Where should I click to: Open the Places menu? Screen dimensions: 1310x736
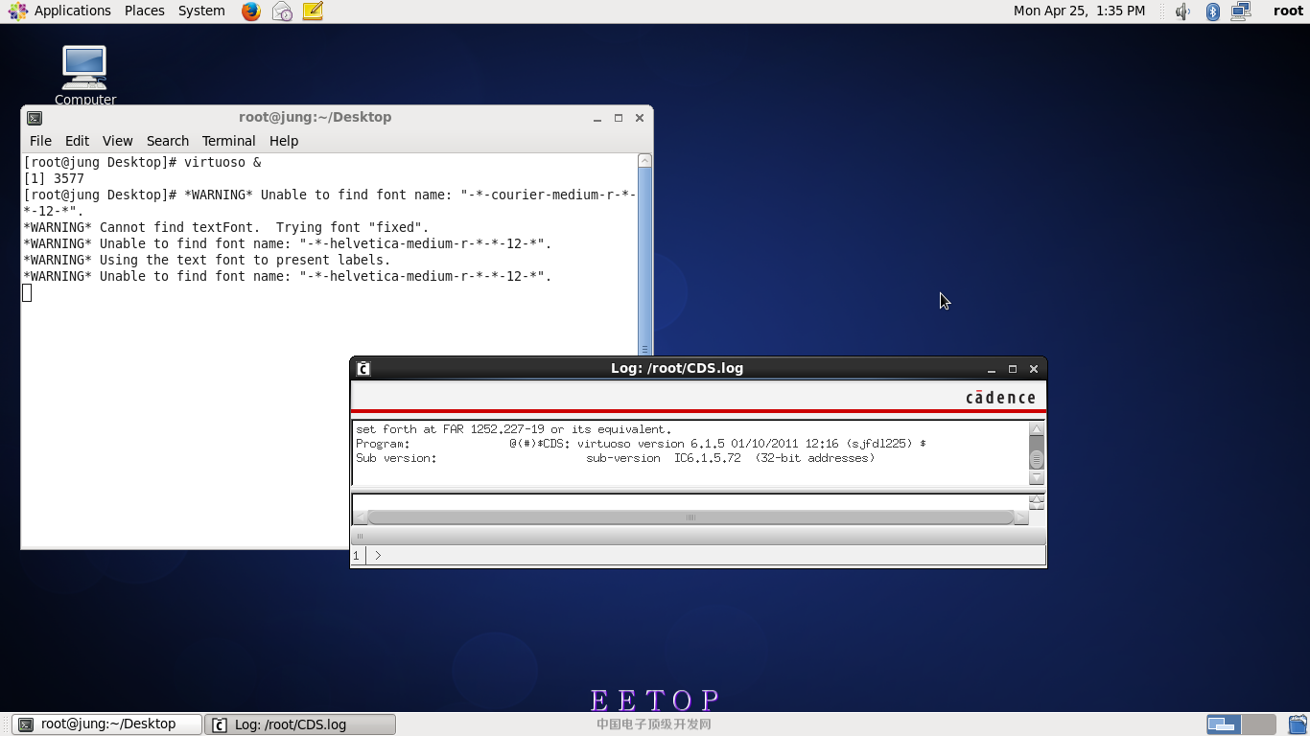click(145, 11)
